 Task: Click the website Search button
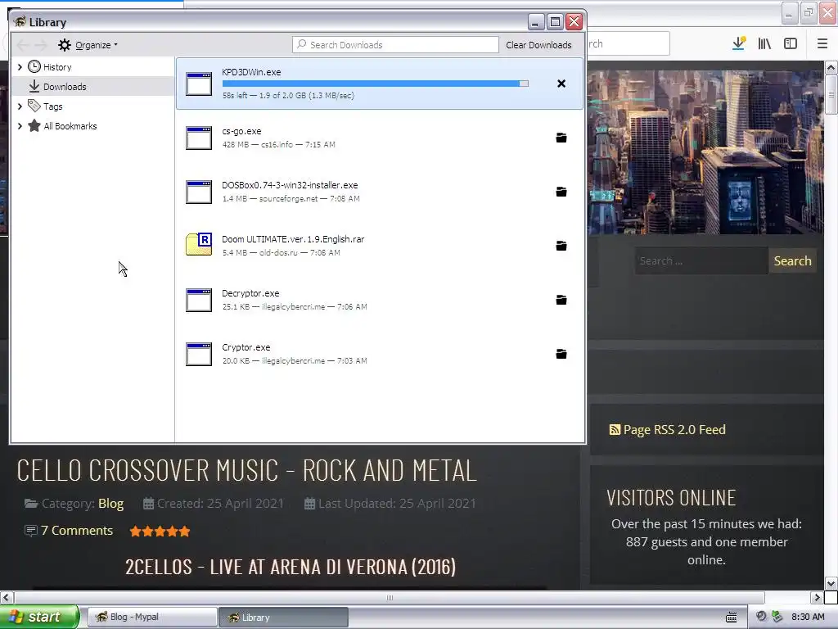(792, 261)
